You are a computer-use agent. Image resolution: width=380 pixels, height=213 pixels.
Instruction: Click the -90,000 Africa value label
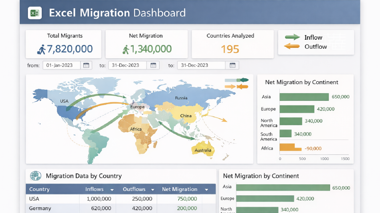pyautogui.click(x=313, y=148)
